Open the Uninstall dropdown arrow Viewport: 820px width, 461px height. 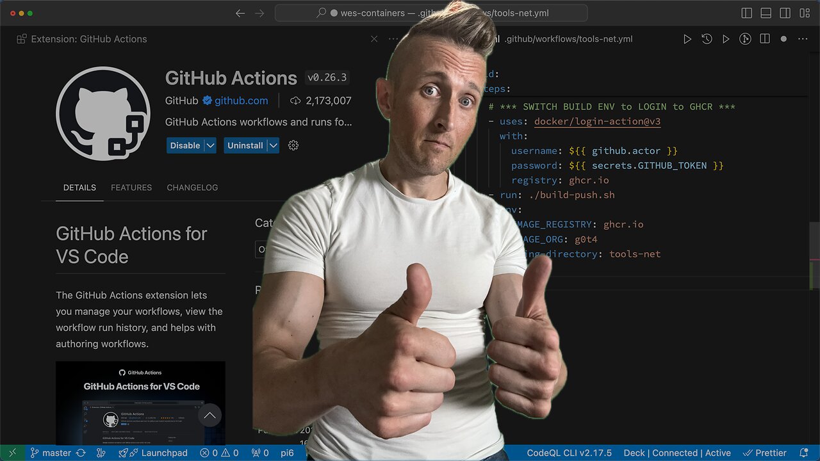click(274, 145)
